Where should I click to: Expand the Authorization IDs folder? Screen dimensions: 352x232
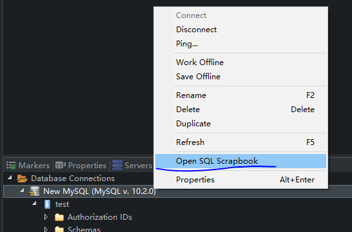46,217
